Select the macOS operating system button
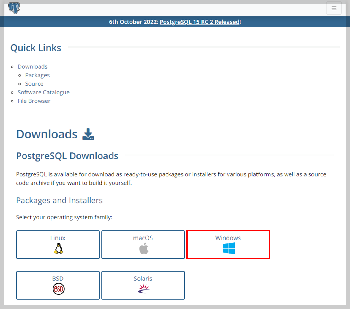 point(143,245)
